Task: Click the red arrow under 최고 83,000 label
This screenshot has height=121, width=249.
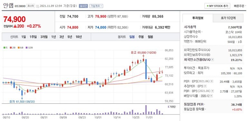Action: (x=143, y=55)
